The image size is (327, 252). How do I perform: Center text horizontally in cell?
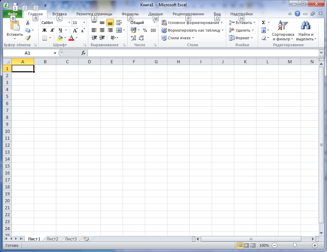coord(102,30)
